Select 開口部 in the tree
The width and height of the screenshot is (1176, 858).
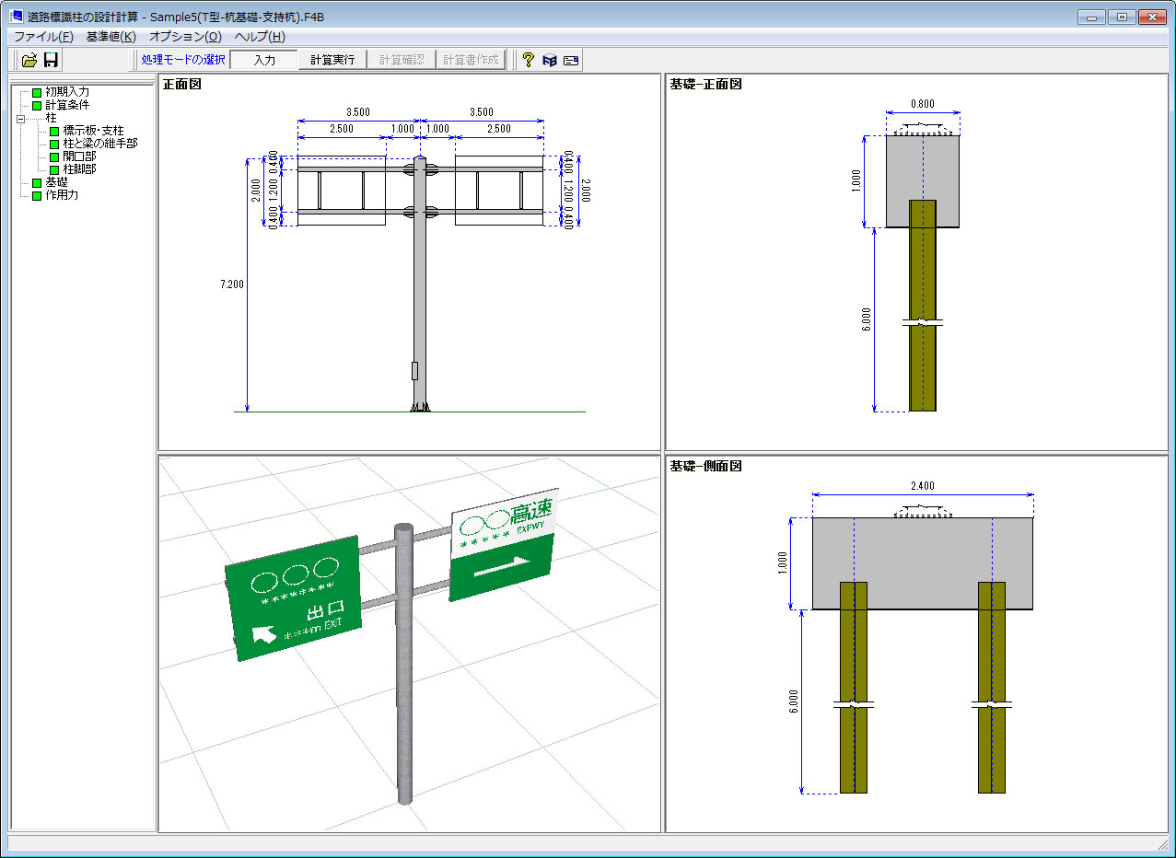[79, 157]
